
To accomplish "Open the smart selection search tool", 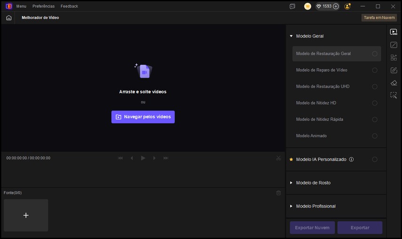I will pyautogui.click(x=394, y=96).
